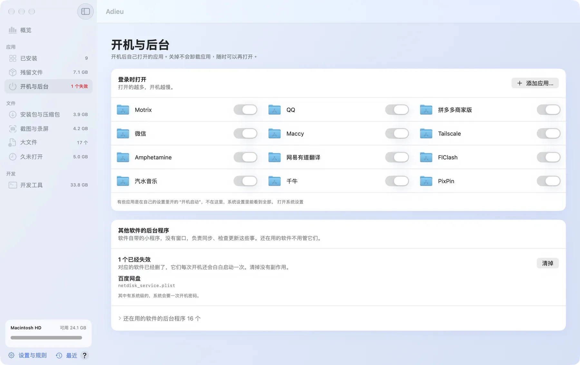
Task: Click the 添加应用... button
Action: pos(535,83)
